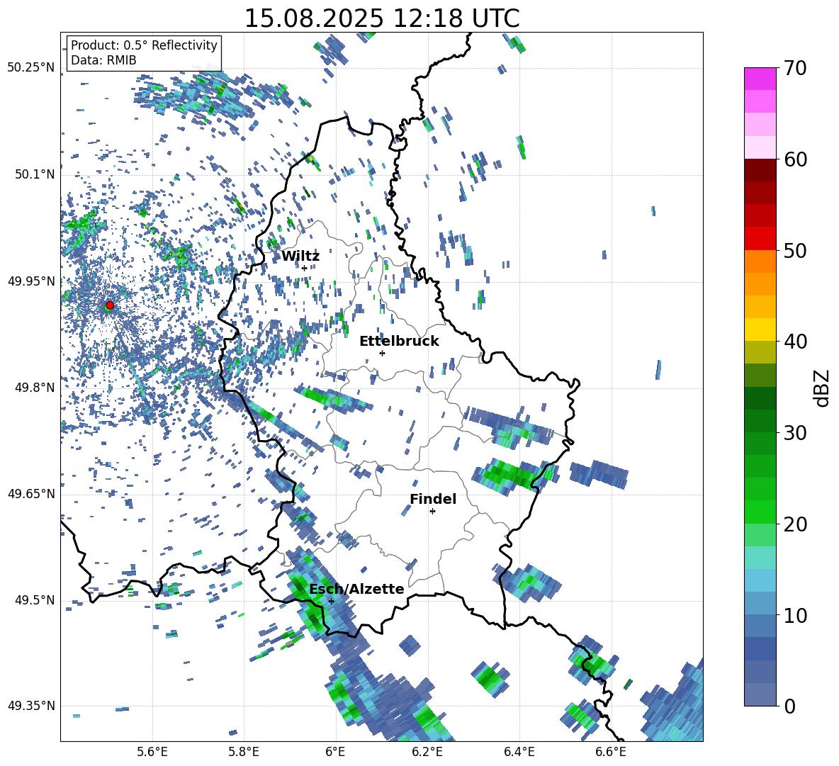
Task: Click the yellow colorbar swatch above 40
Action: click(x=760, y=330)
